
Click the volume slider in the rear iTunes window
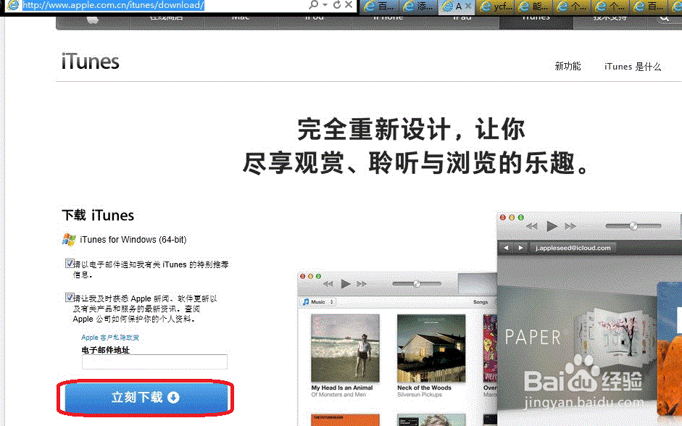click(x=633, y=226)
